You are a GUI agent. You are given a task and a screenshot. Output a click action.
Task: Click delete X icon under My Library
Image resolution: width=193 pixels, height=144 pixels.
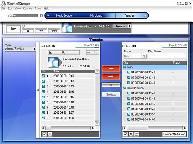click(x=50, y=134)
